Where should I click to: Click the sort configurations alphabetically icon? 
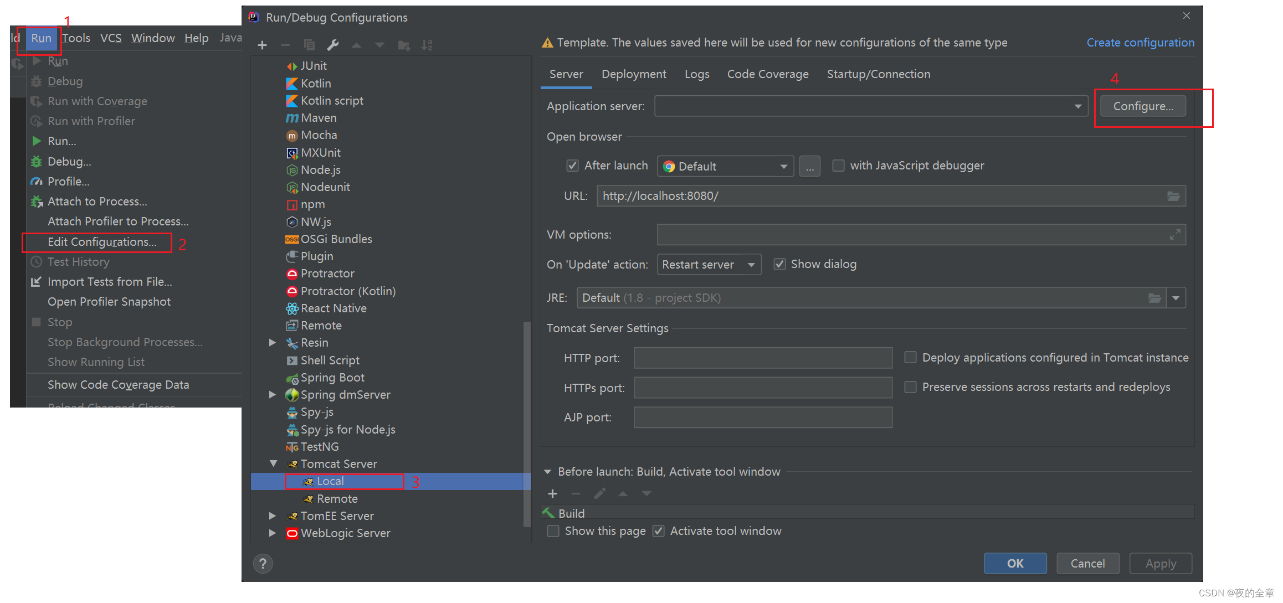point(427,45)
